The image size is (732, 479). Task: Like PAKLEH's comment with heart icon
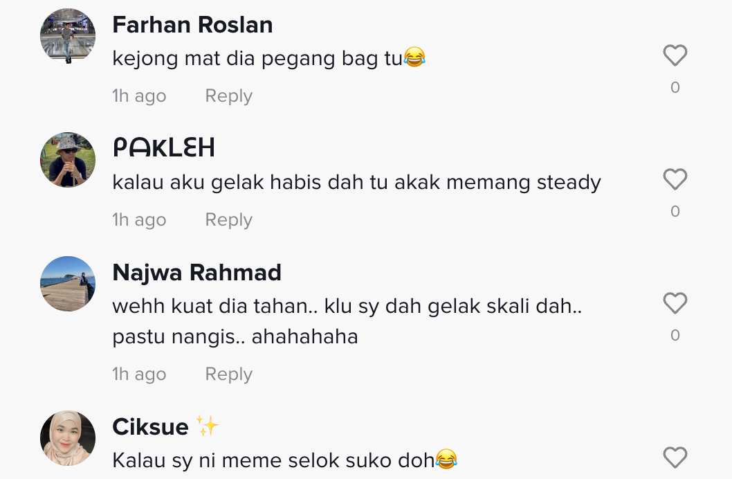[x=675, y=179]
